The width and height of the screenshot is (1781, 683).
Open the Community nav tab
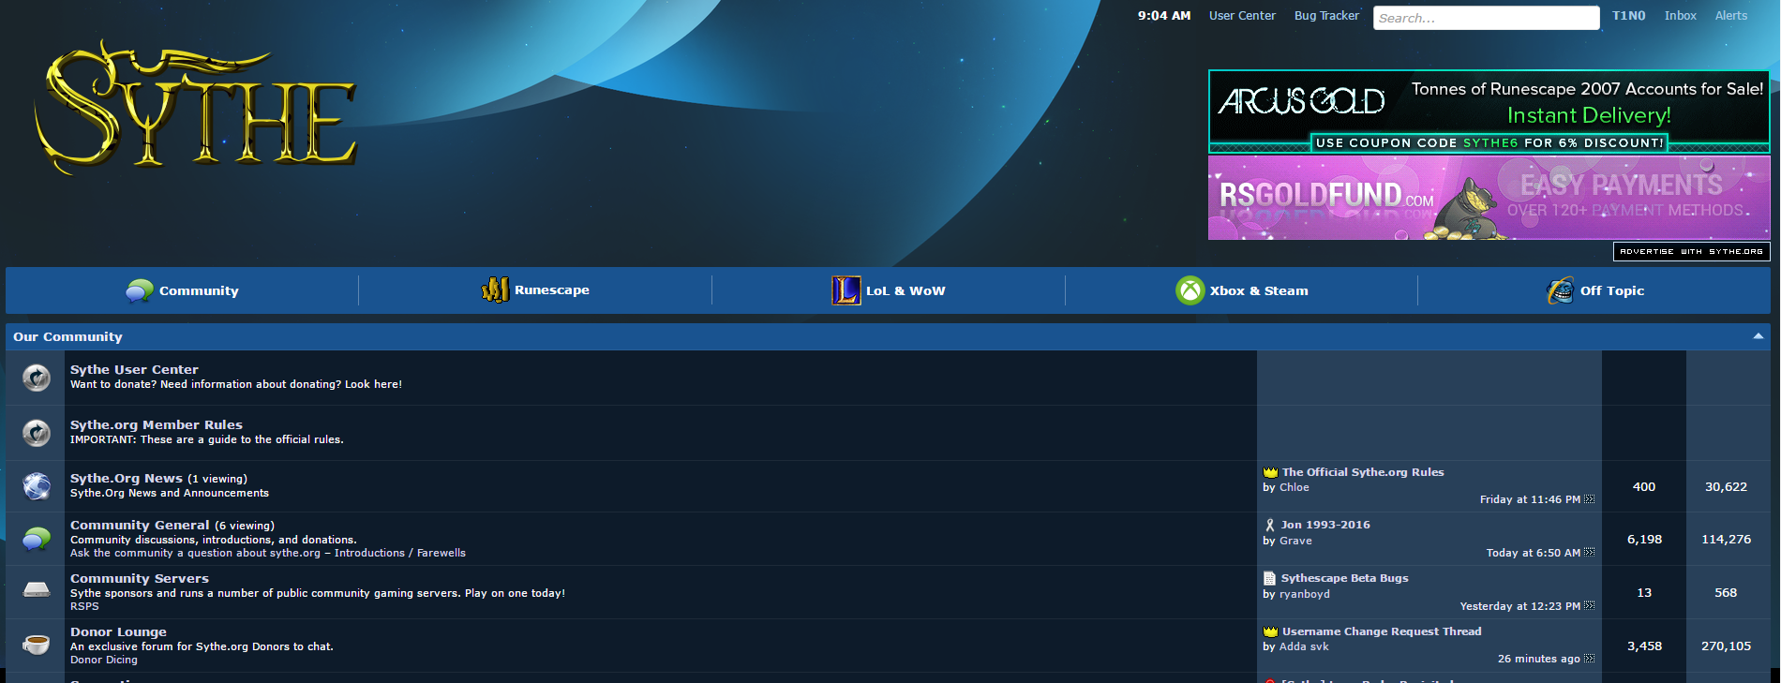click(183, 290)
